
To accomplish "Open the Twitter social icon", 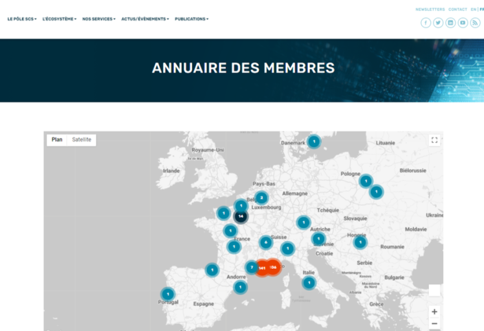I will [x=438, y=23].
